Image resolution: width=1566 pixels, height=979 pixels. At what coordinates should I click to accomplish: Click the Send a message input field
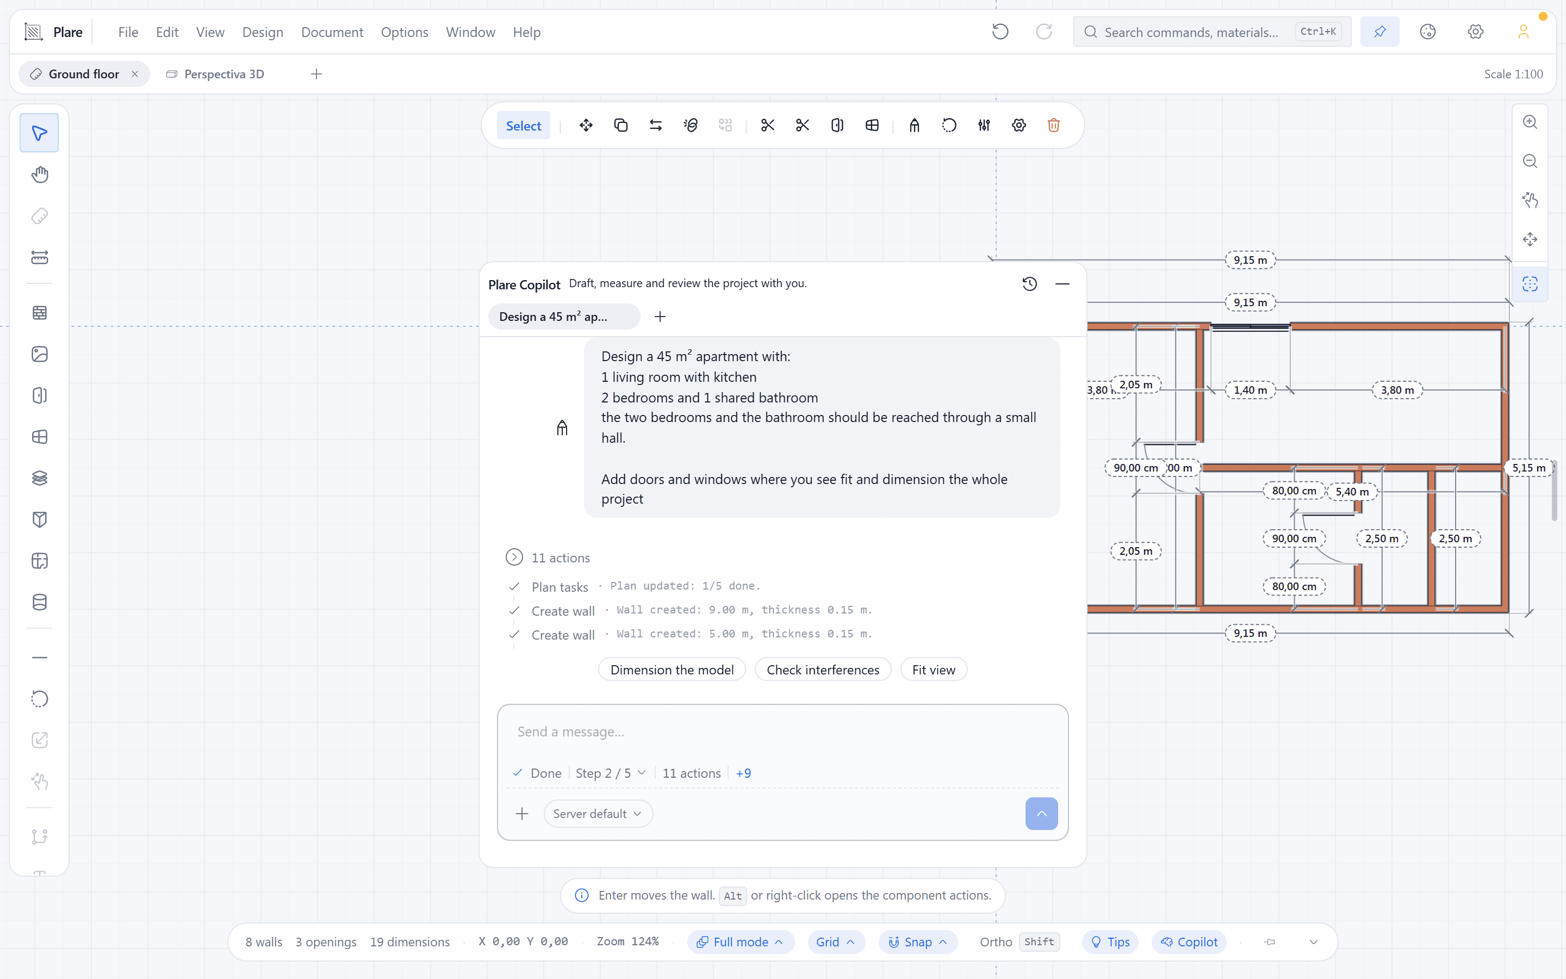[782, 732]
